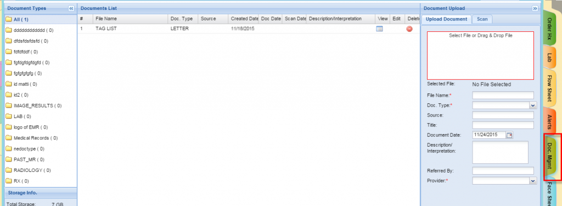This screenshot has height=206, width=562.
Task: Delete the TAG LIST document
Action: pos(409,29)
